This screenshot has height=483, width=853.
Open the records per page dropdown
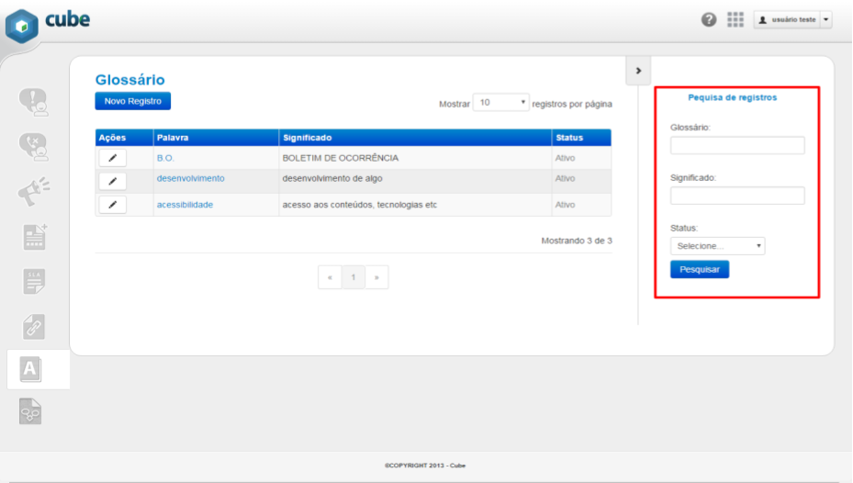[501, 102]
